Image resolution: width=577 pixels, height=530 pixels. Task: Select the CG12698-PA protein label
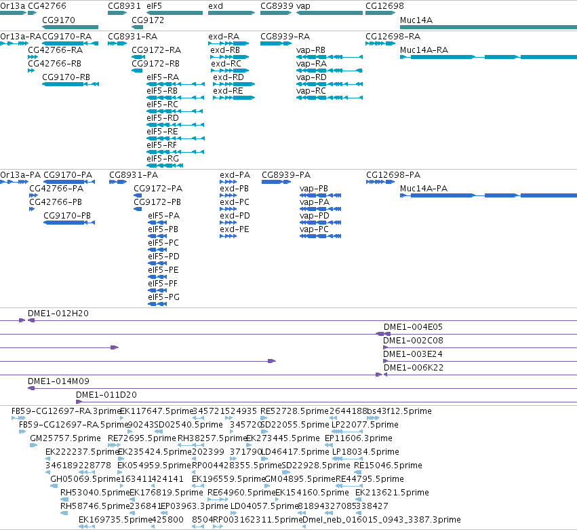click(393, 174)
